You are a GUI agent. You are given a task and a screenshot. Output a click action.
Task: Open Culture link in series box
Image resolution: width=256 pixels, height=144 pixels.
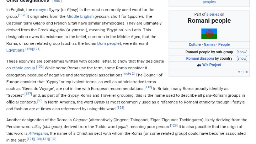pos(194,44)
